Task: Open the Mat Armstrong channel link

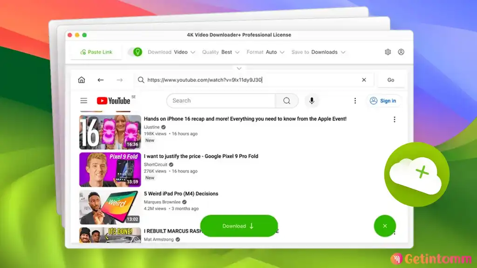Action: [x=158, y=240]
